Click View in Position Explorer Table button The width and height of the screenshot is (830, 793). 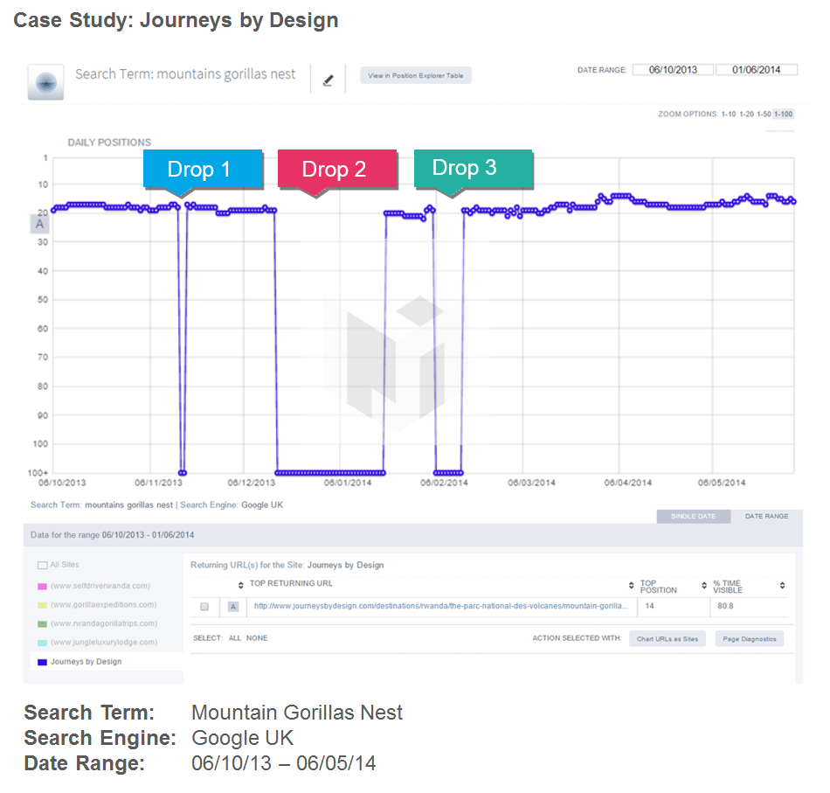click(416, 76)
